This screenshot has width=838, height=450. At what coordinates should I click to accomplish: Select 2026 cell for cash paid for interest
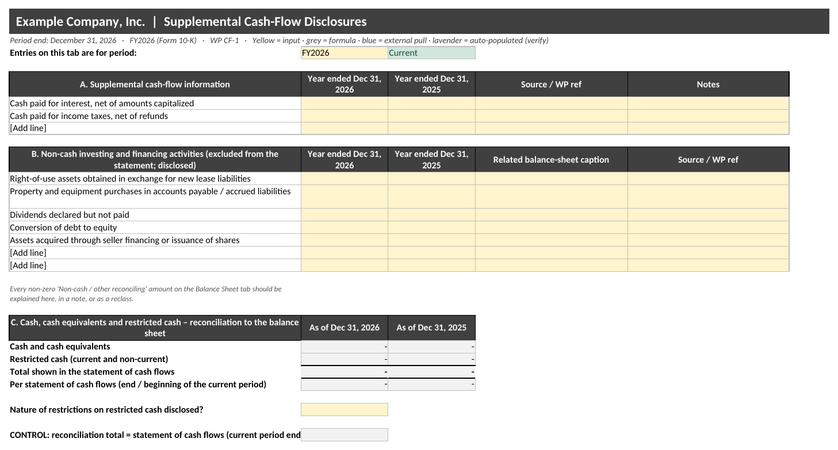(x=345, y=103)
